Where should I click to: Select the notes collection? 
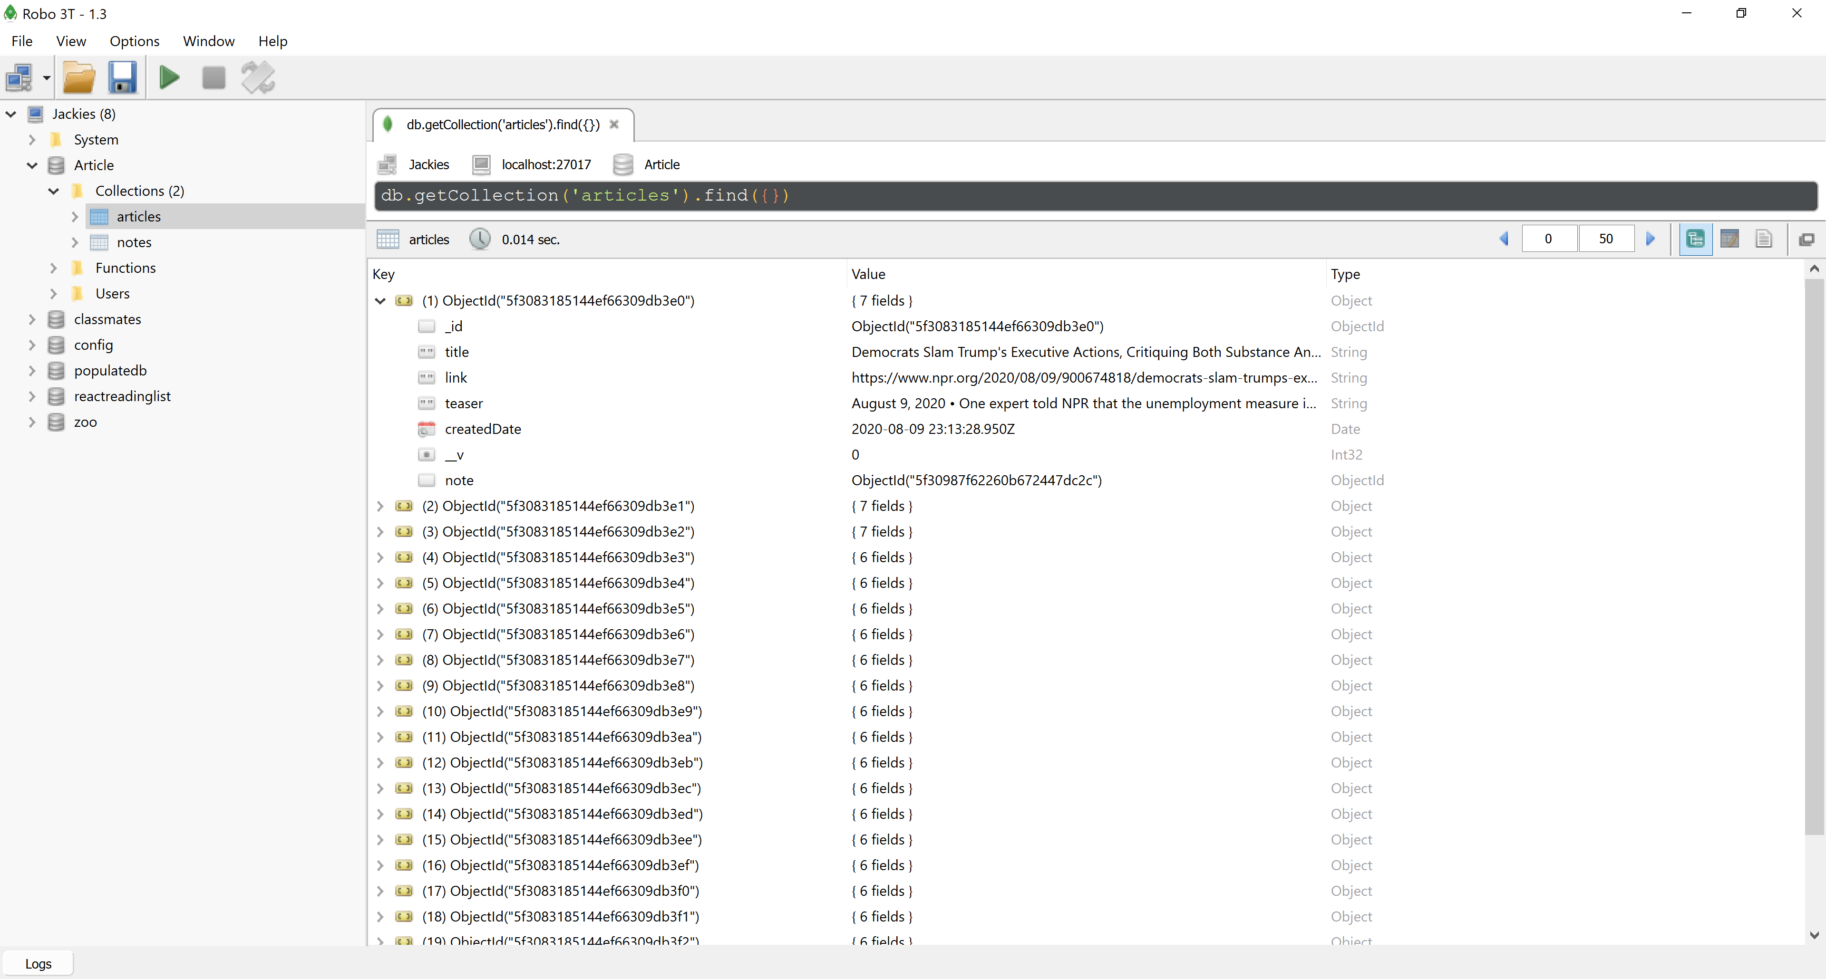pyautogui.click(x=134, y=242)
